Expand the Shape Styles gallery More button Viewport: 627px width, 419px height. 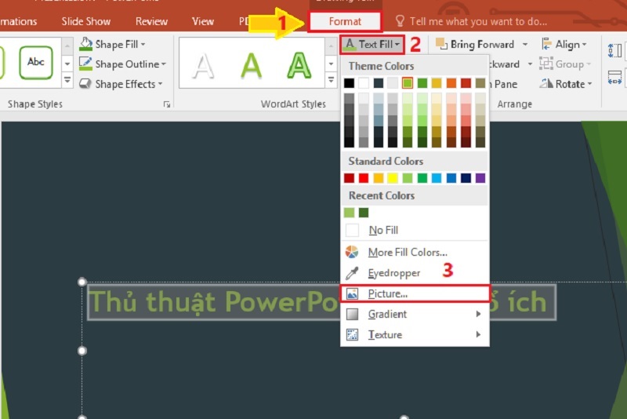point(67,81)
